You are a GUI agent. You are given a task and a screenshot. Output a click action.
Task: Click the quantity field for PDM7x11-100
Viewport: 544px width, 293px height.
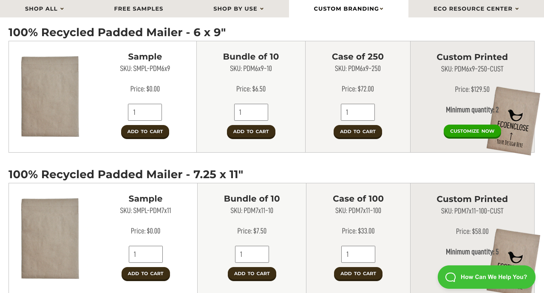pos(358,254)
